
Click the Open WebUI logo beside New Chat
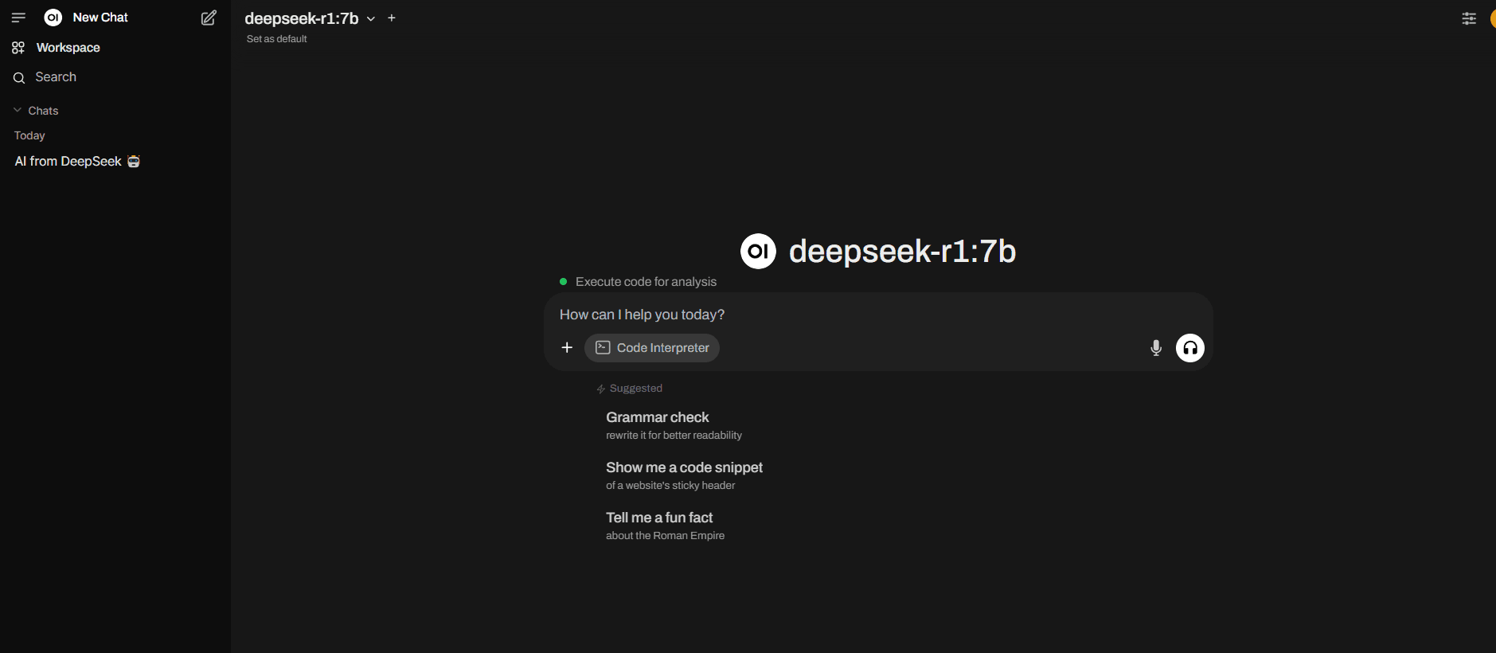[x=53, y=18]
